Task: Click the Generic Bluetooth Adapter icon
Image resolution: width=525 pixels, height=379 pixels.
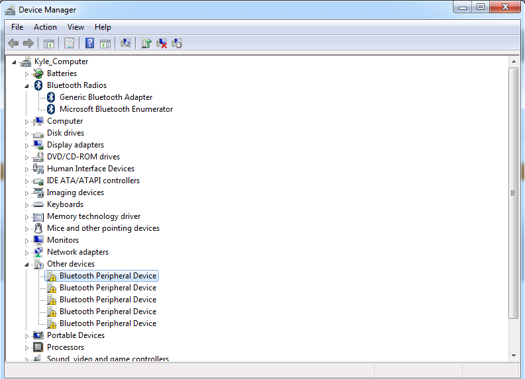Action: tap(51, 97)
